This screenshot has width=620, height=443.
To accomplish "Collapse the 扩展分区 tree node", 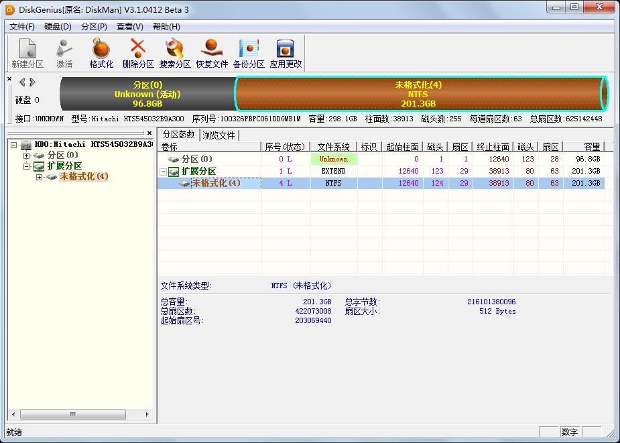I will [27, 166].
